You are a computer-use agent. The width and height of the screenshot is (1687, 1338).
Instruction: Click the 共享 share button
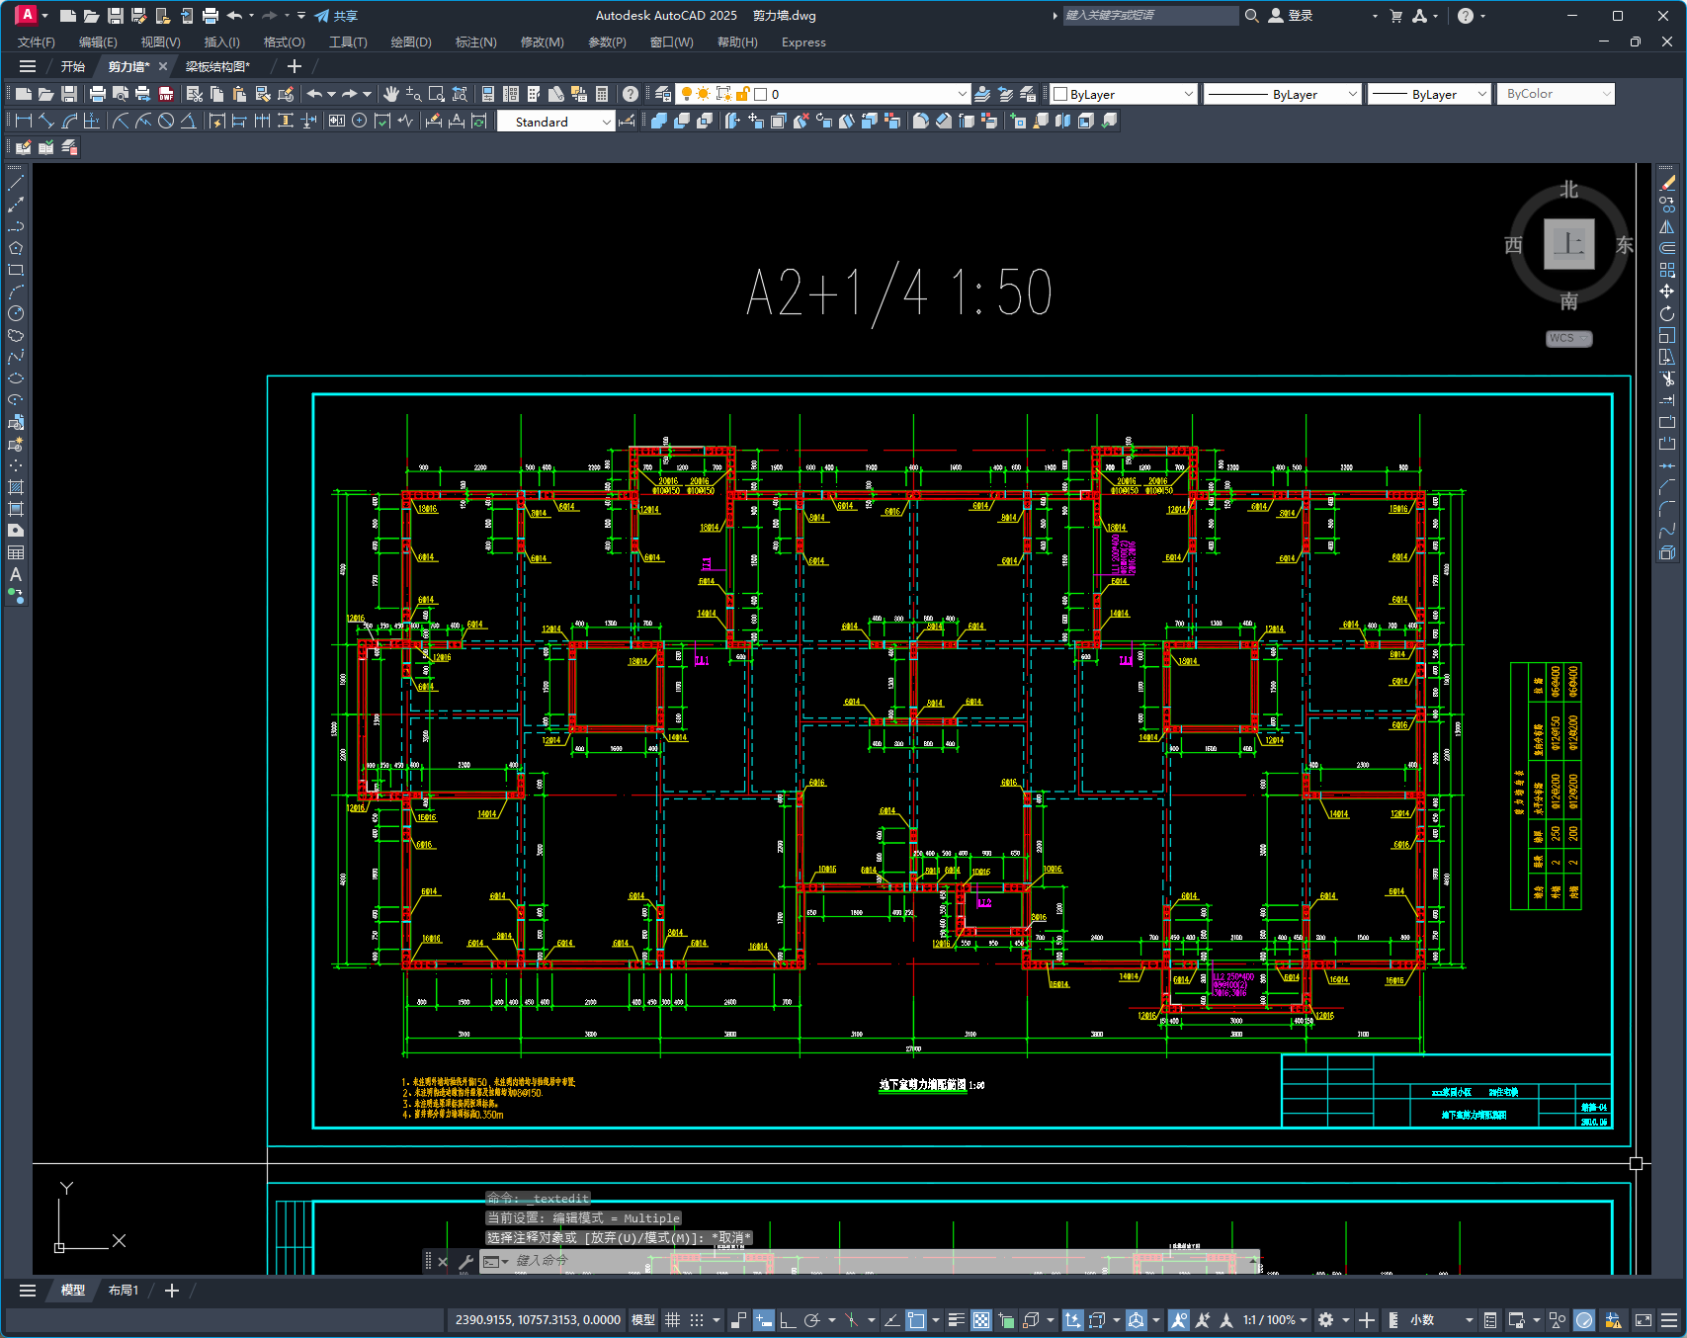336,16
